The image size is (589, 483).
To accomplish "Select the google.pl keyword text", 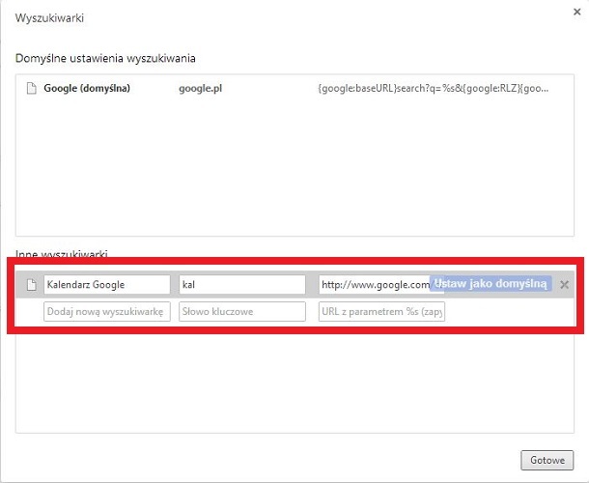I will [x=200, y=88].
